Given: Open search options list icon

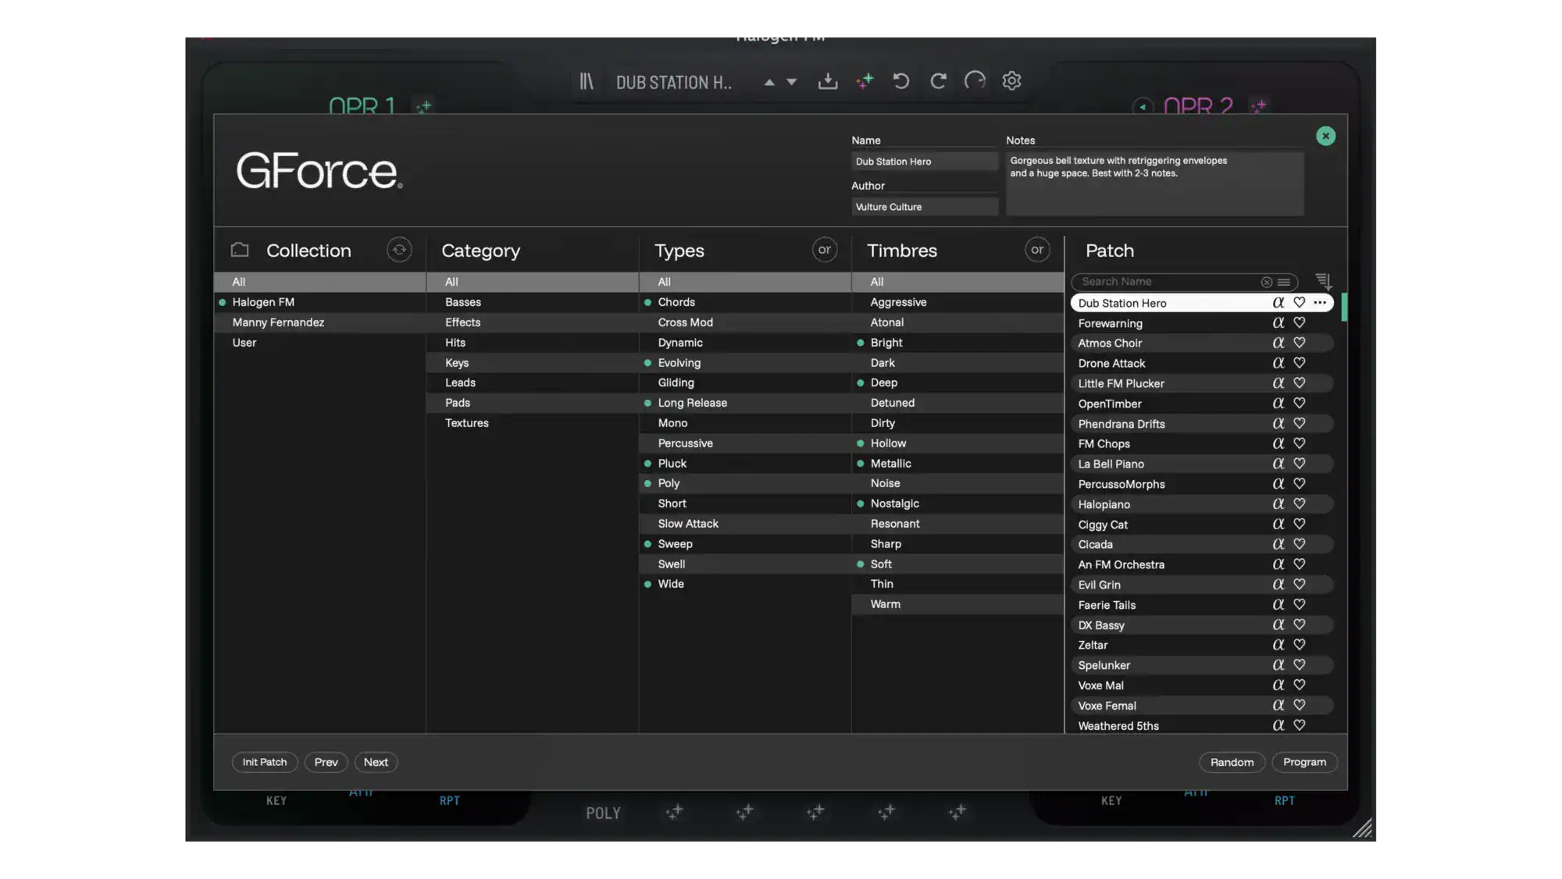Looking at the screenshot, I should pyautogui.click(x=1284, y=282).
